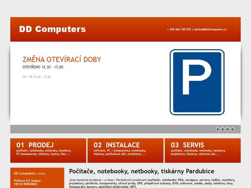Click the OTEVŘENO 12,30 - 17,00 text
Image resolution: width=251 pixels, height=188 pixels.
(43, 67)
